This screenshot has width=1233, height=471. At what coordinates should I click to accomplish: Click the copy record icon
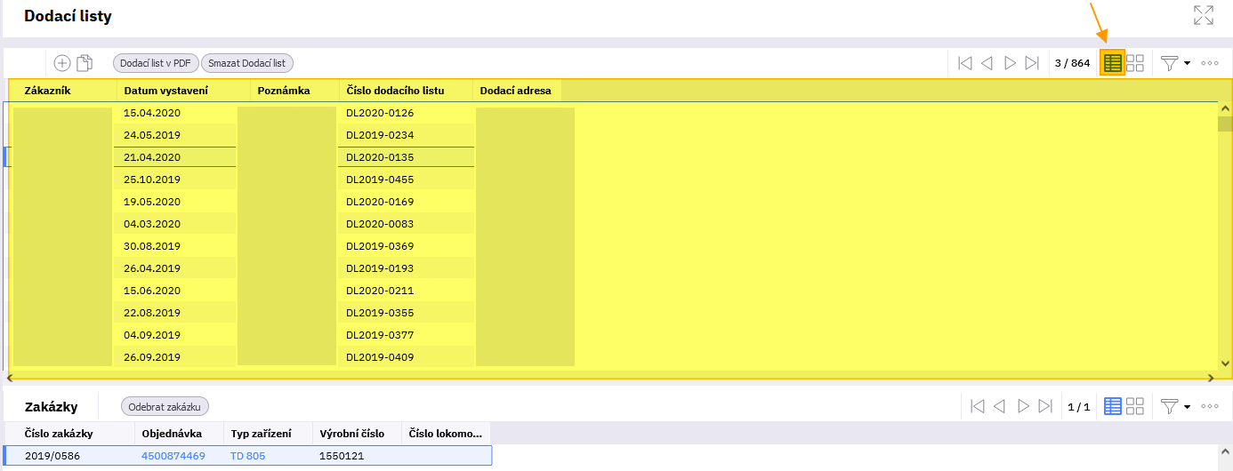pyautogui.click(x=85, y=63)
